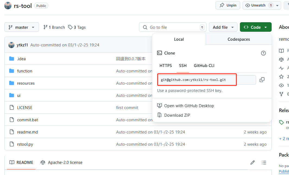Click the Unwatch button
Image resolution: width=289 pixels, height=175 pixels.
coord(258,5)
